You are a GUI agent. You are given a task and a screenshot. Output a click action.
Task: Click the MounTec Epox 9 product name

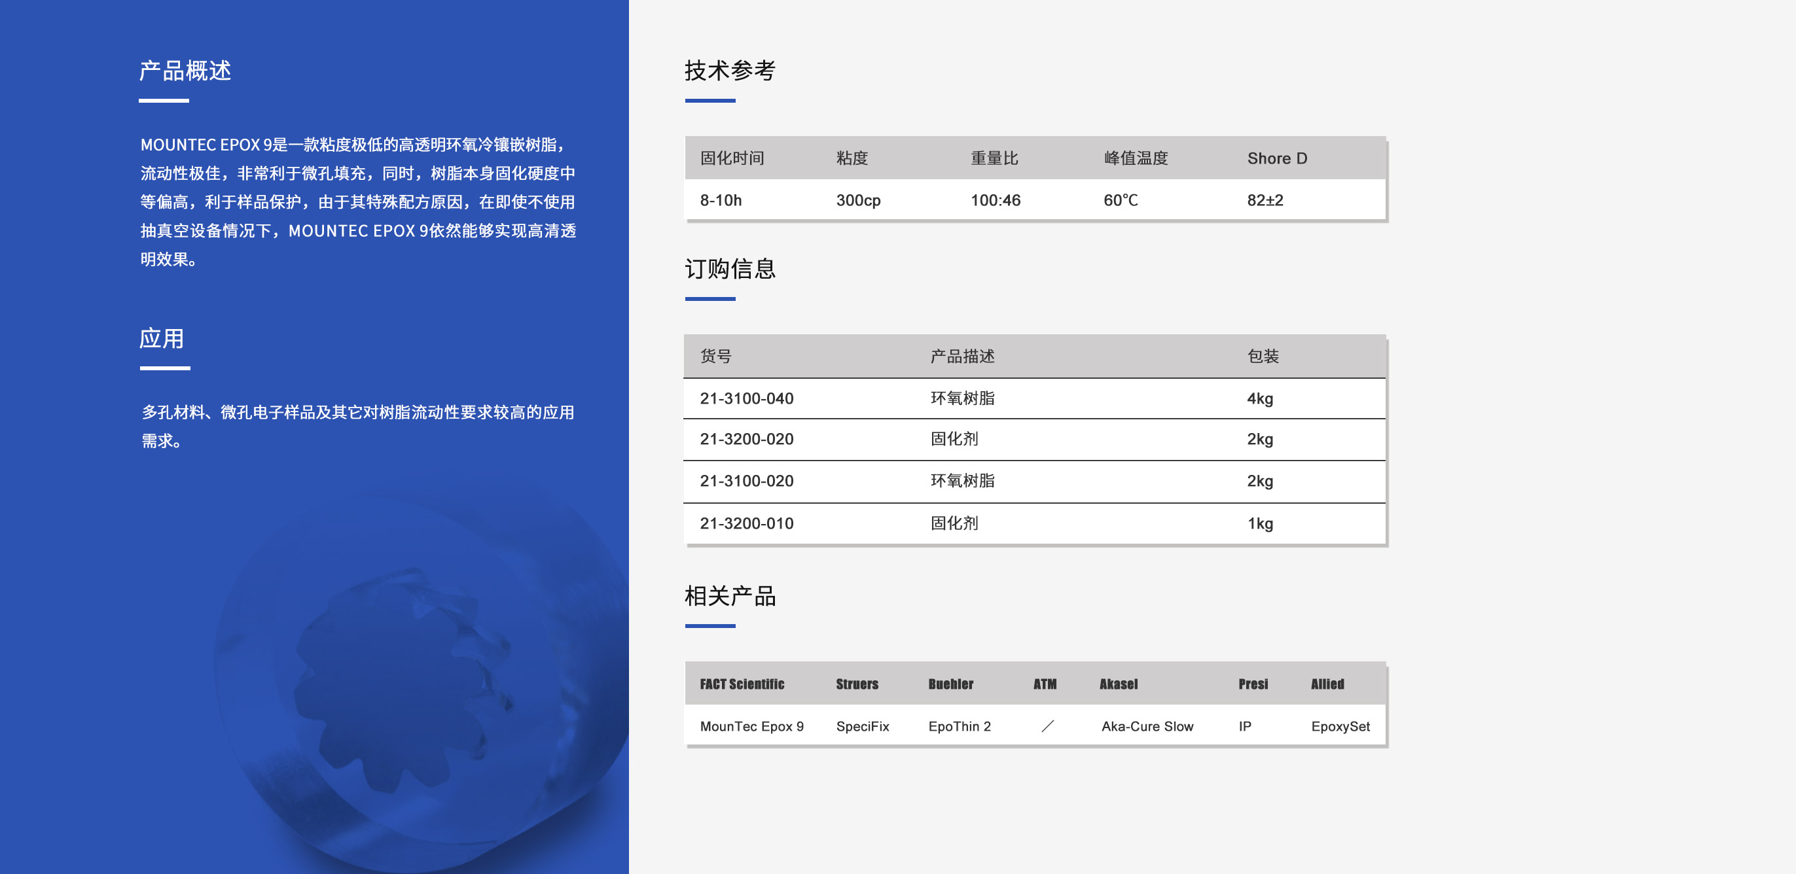tap(751, 726)
